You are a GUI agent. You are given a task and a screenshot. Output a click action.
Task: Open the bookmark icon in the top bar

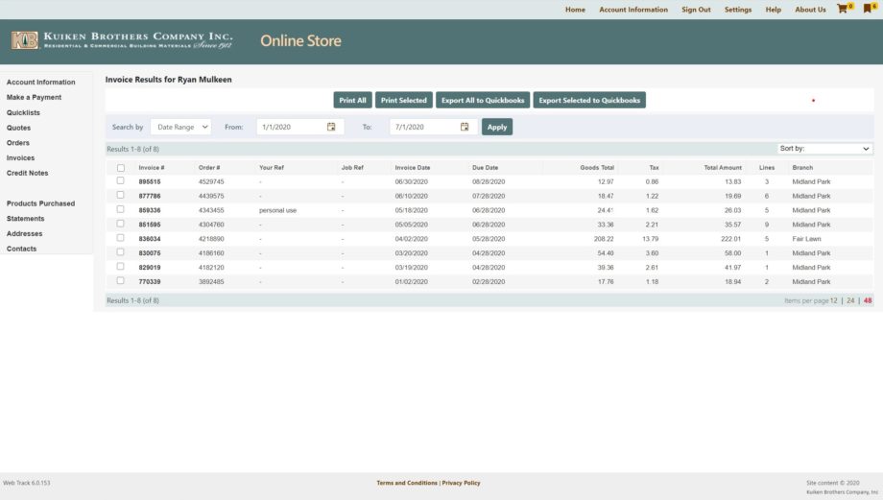tap(868, 9)
